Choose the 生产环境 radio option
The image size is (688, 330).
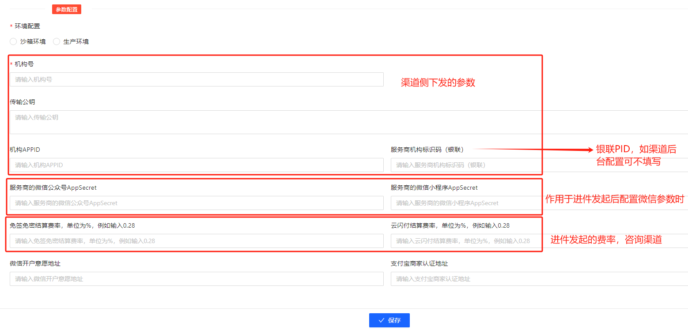click(x=57, y=41)
